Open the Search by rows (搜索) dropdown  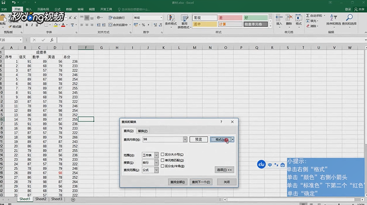point(157,162)
